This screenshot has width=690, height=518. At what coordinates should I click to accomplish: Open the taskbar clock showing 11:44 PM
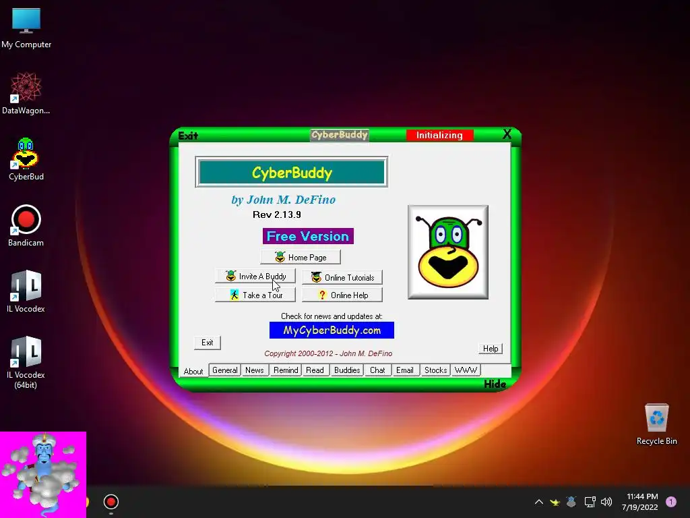pos(640,502)
